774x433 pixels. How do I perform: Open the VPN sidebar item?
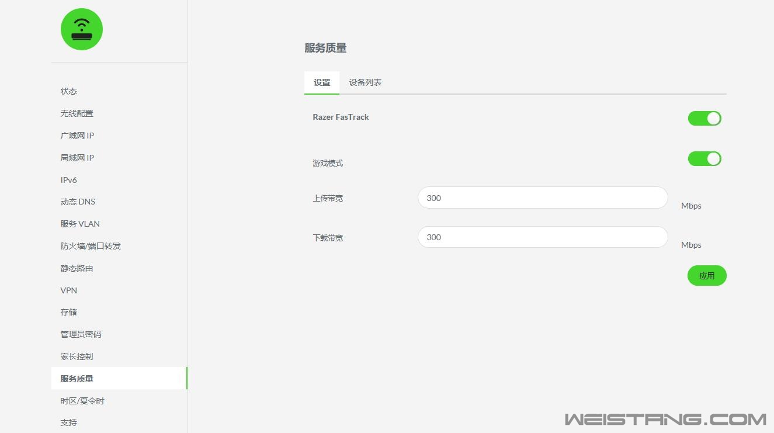tap(68, 290)
